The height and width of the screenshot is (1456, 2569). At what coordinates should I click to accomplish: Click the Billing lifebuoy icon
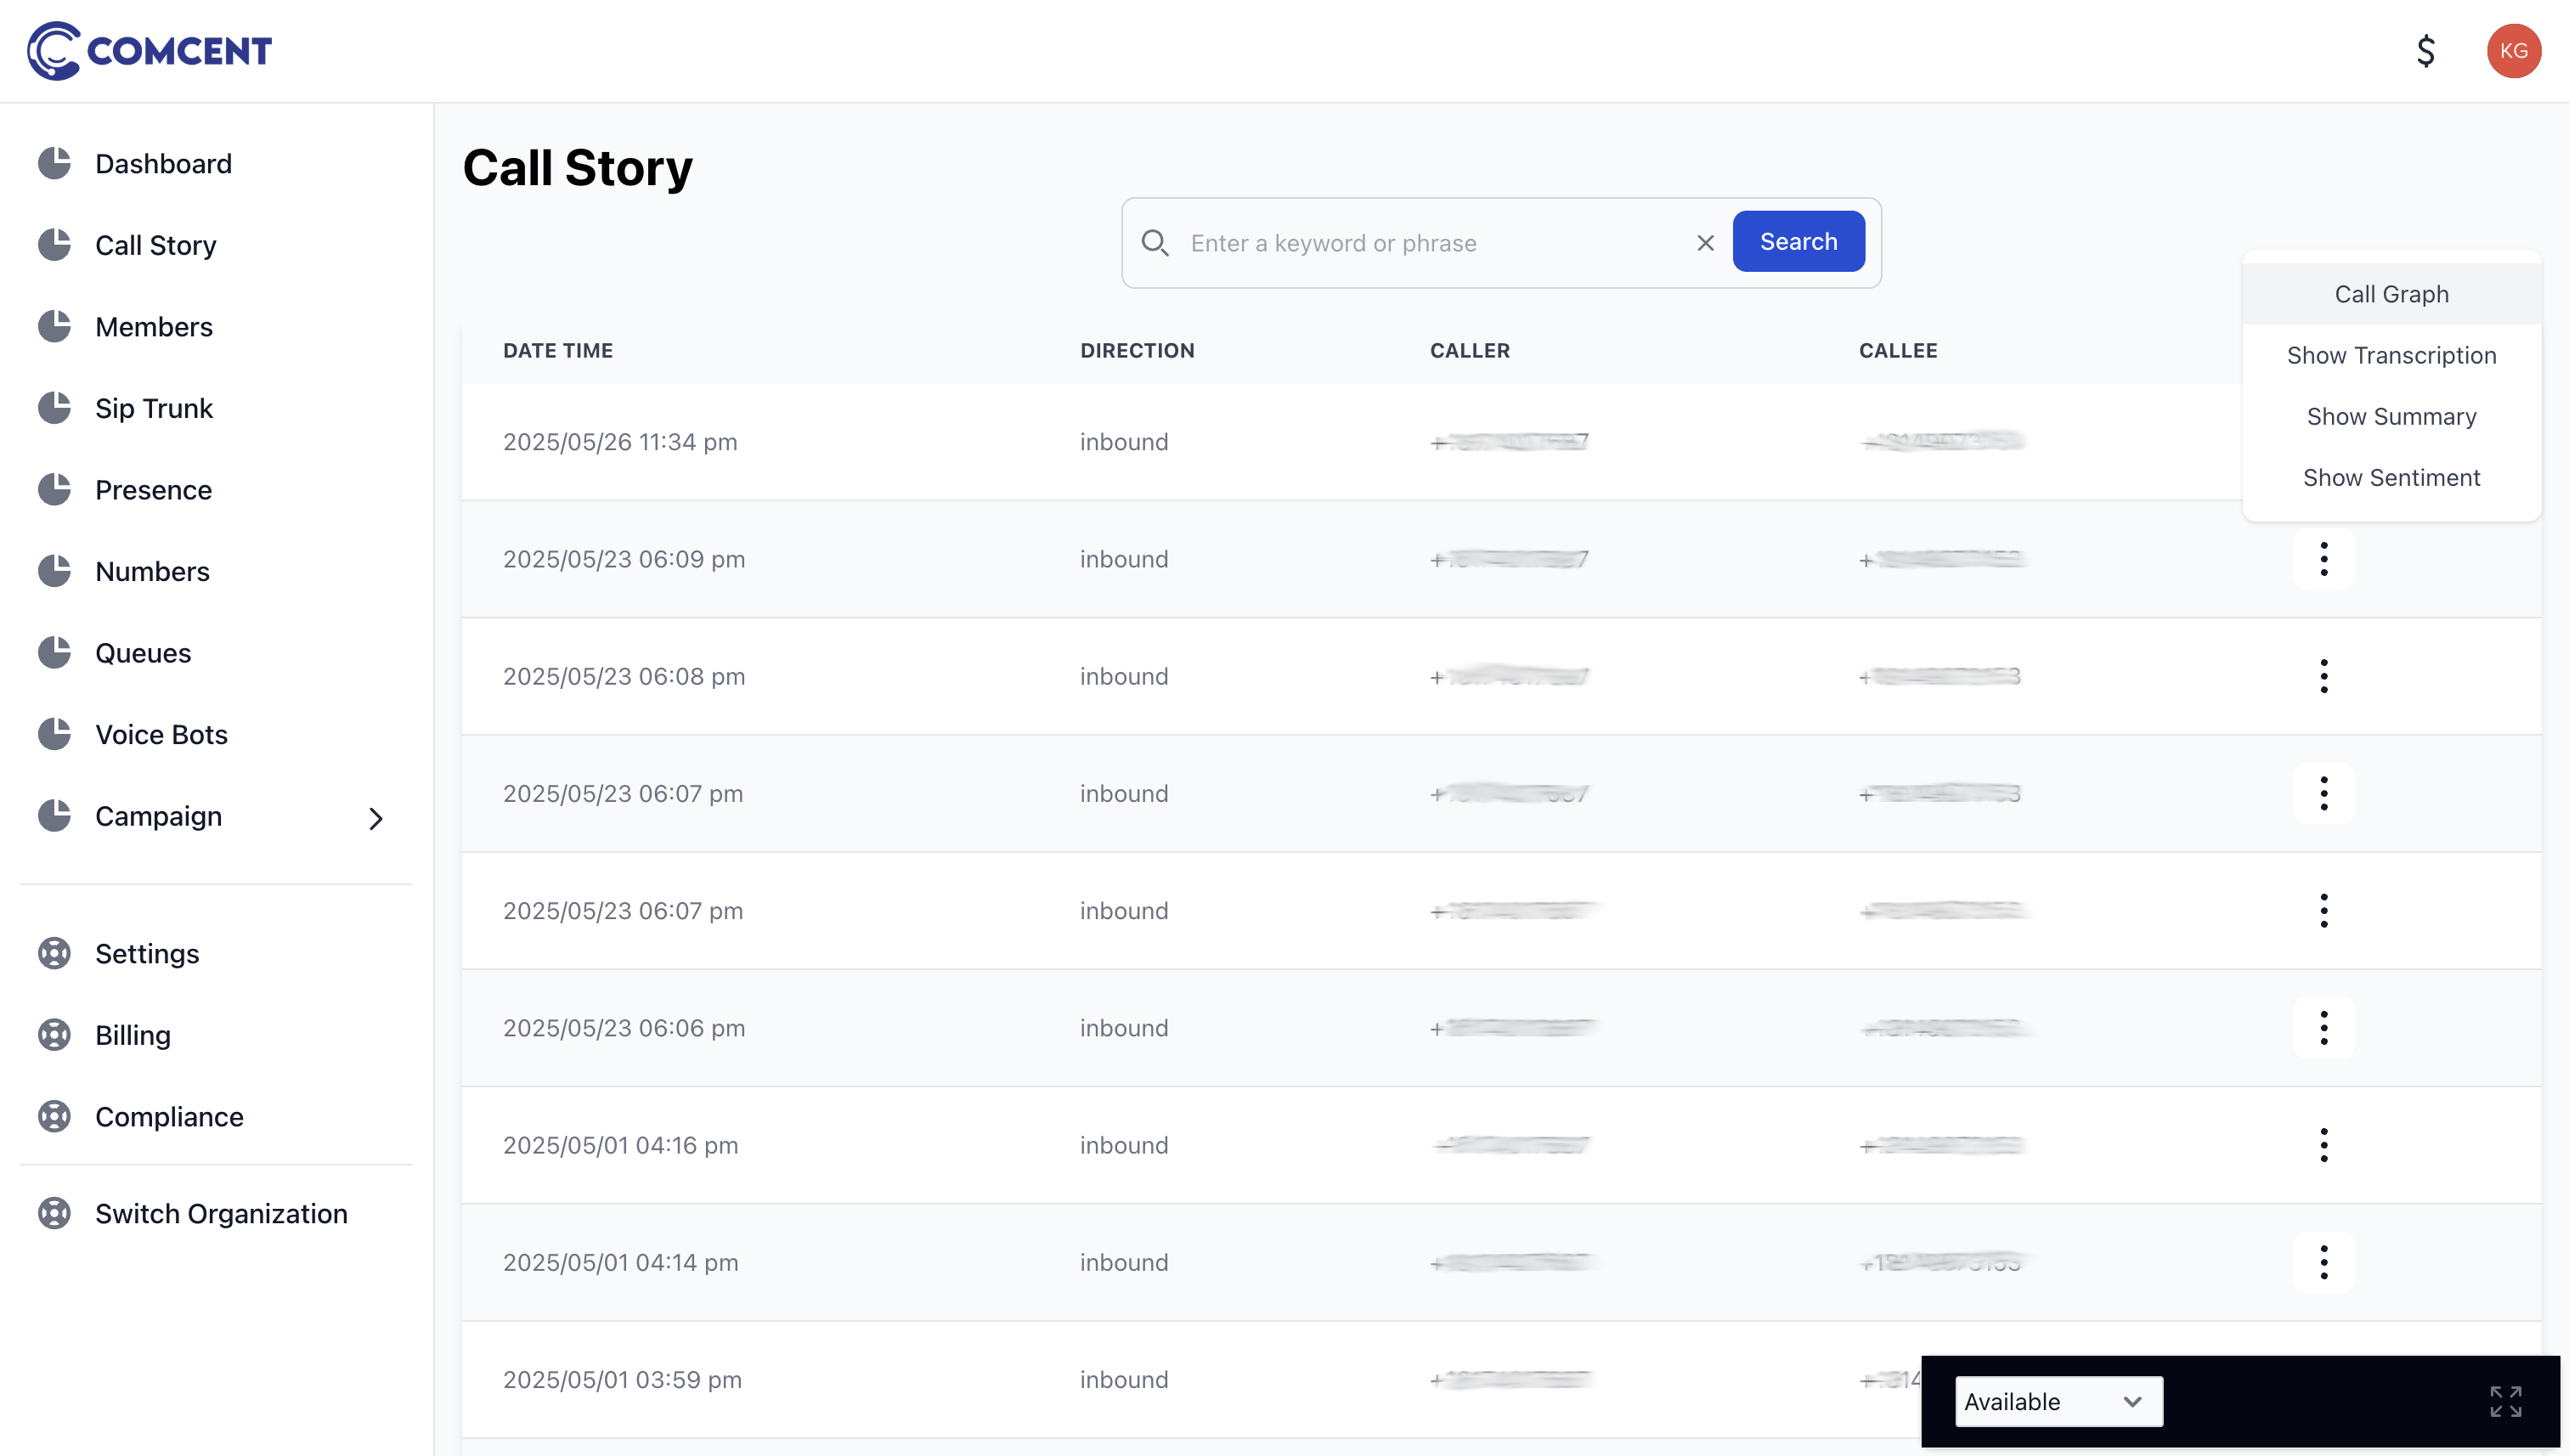point(54,1034)
